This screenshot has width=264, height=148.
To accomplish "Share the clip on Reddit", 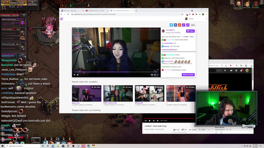I will [x=179, y=25].
